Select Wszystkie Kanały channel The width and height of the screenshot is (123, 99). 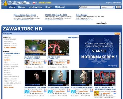point(12,54)
